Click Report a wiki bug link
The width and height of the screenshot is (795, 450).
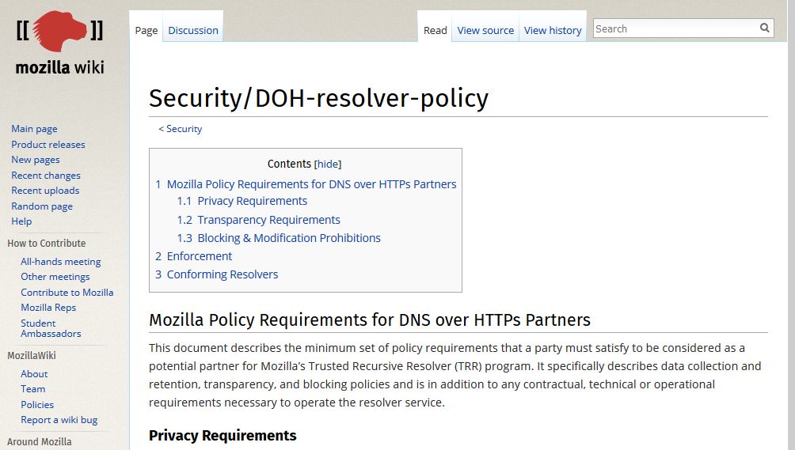click(59, 420)
